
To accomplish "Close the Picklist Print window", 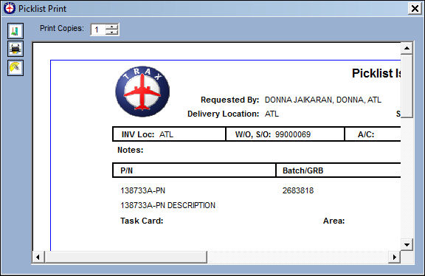I will (x=415, y=8).
